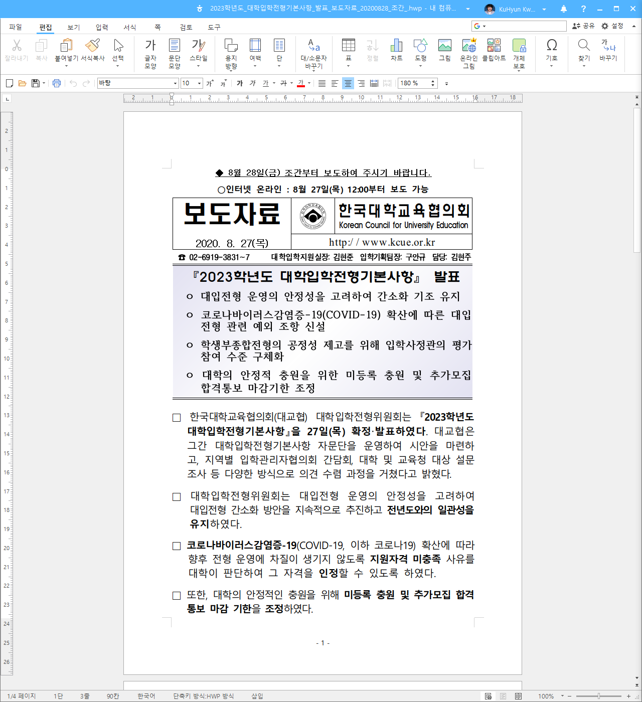
Task: Click zoom in plus button
Action: coord(628,696)
